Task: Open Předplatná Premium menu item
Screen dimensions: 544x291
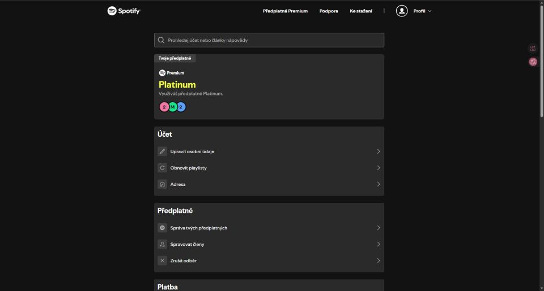Action: pyautogui.click(x=285, y=11)
